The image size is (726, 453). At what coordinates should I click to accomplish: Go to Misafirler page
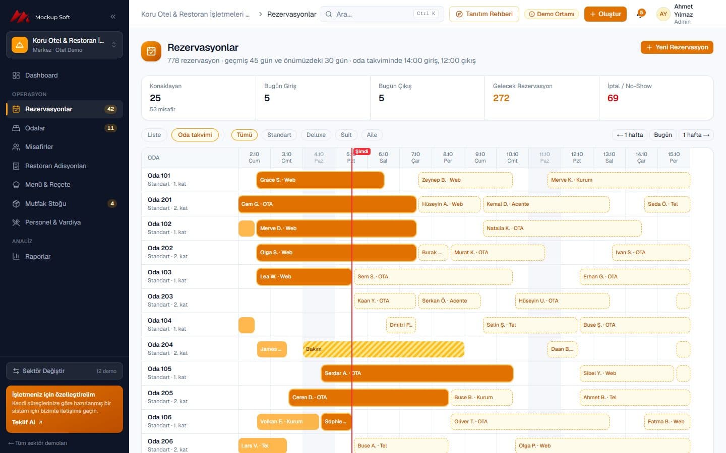(x=65, y=147)
